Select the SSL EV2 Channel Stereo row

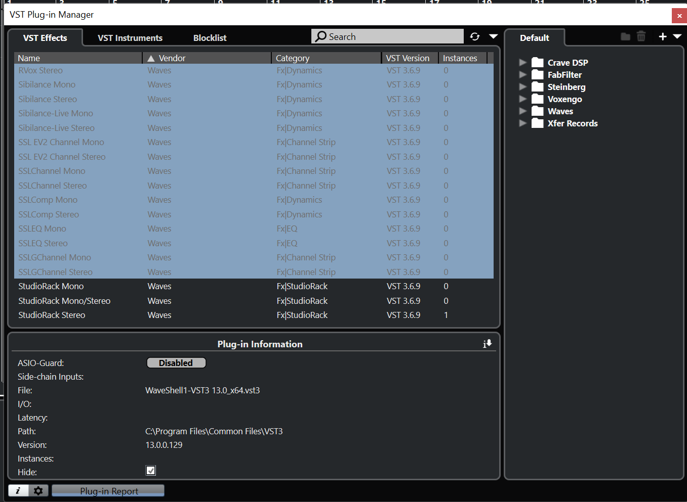pos(254,157)
